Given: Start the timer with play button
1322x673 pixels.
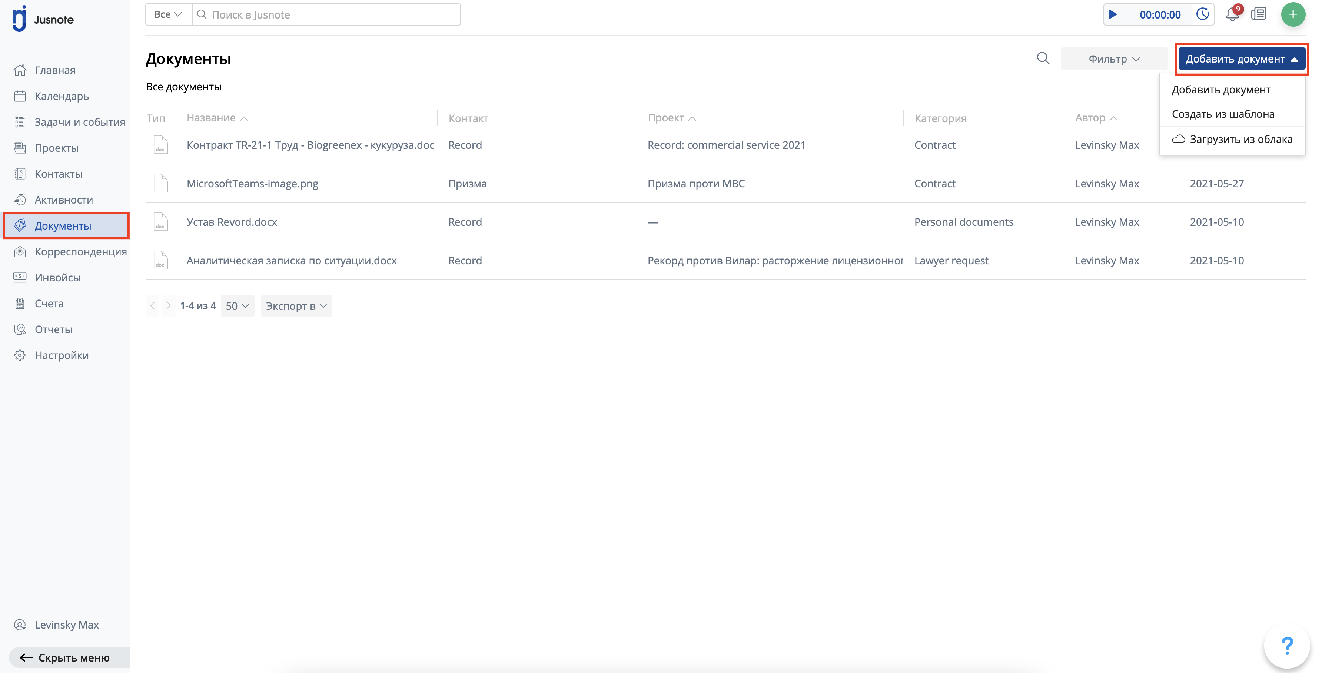Looking at the screenshot, I should click(1113, 14).
